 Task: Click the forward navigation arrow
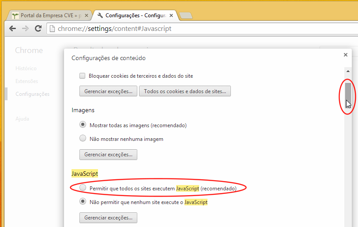pos(25,29)
